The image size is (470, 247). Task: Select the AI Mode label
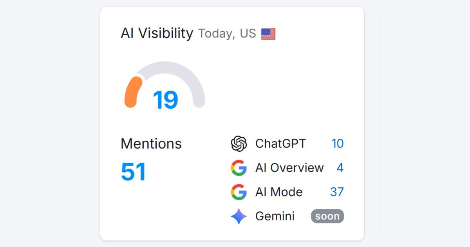click(x=279, y=192)
